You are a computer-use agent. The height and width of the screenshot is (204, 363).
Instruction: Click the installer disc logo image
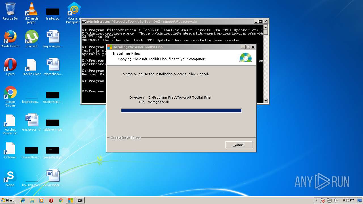pyautogui.click(x=246, y=57)
